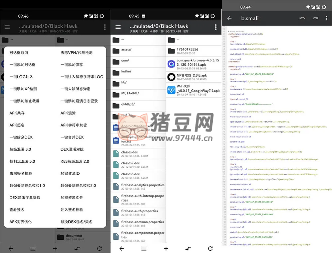Open the WiFi大师 APK file

tap(193, 90)
